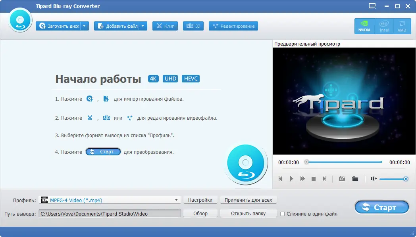
Task: Activate the 3D conversion tool
Action: [x=193, y=25]
